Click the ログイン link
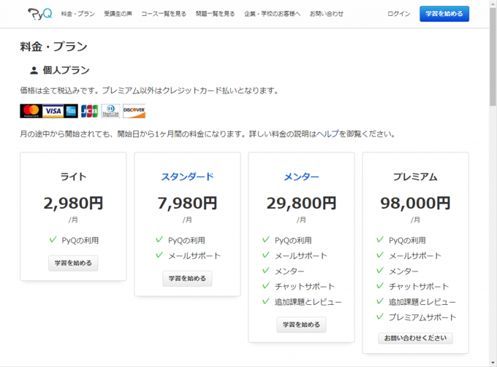This screenshot has width=497, height=367. click(399, 14)
